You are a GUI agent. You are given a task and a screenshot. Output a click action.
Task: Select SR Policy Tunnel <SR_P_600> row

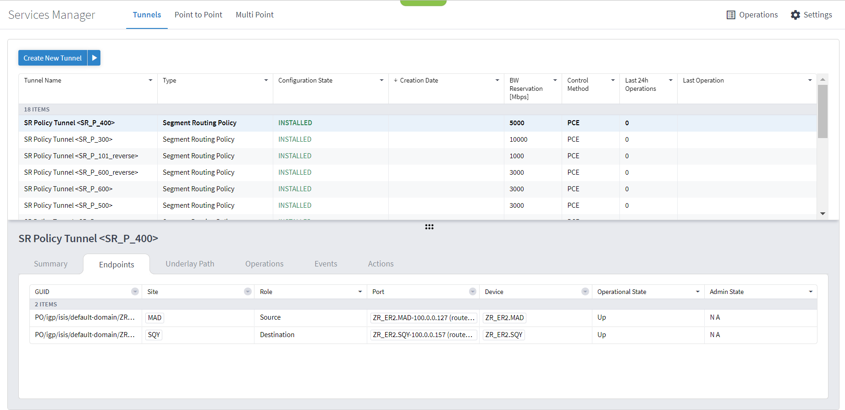[417, 189]
